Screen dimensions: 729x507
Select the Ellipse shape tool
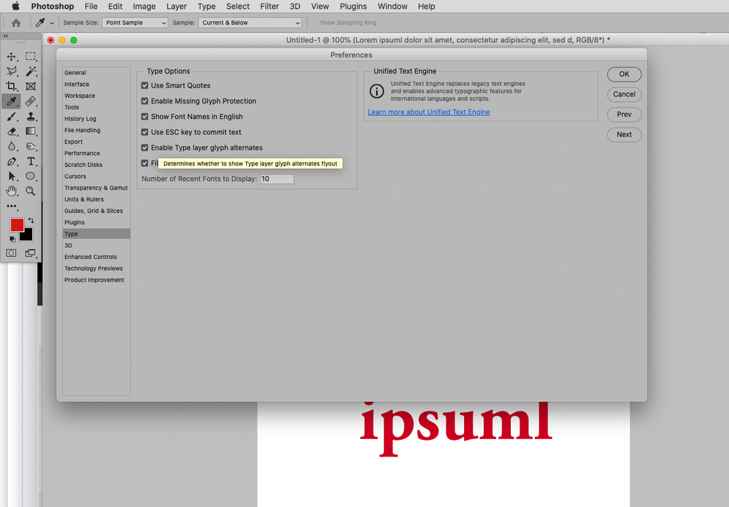click(31, 177)
